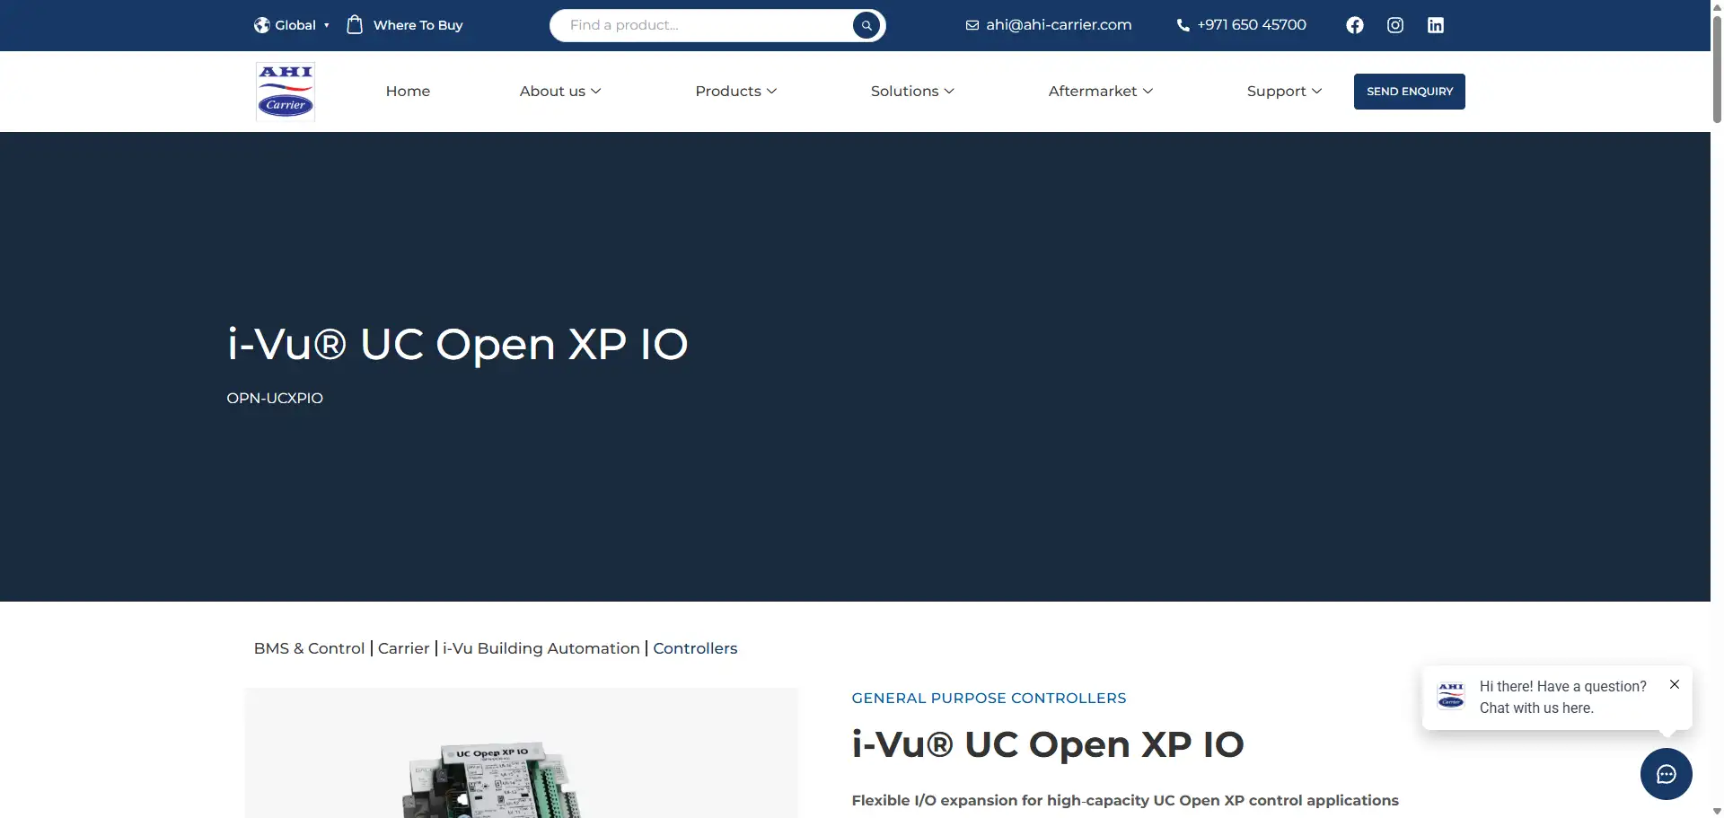Expand the About us chevron
1724x818 pixels.
tap(595, 91)
